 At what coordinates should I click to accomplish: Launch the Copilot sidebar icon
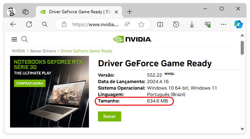[x=239, y=24]
